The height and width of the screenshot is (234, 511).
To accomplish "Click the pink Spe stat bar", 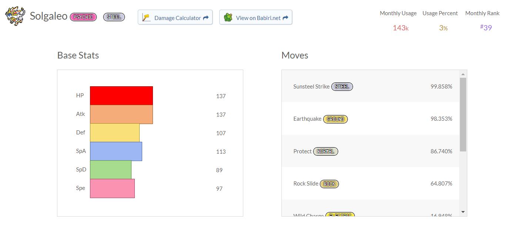I will coord(112,188).
